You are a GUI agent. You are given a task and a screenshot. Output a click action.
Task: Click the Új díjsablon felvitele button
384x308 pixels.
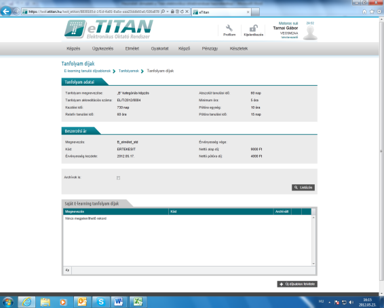click(297, 284)
